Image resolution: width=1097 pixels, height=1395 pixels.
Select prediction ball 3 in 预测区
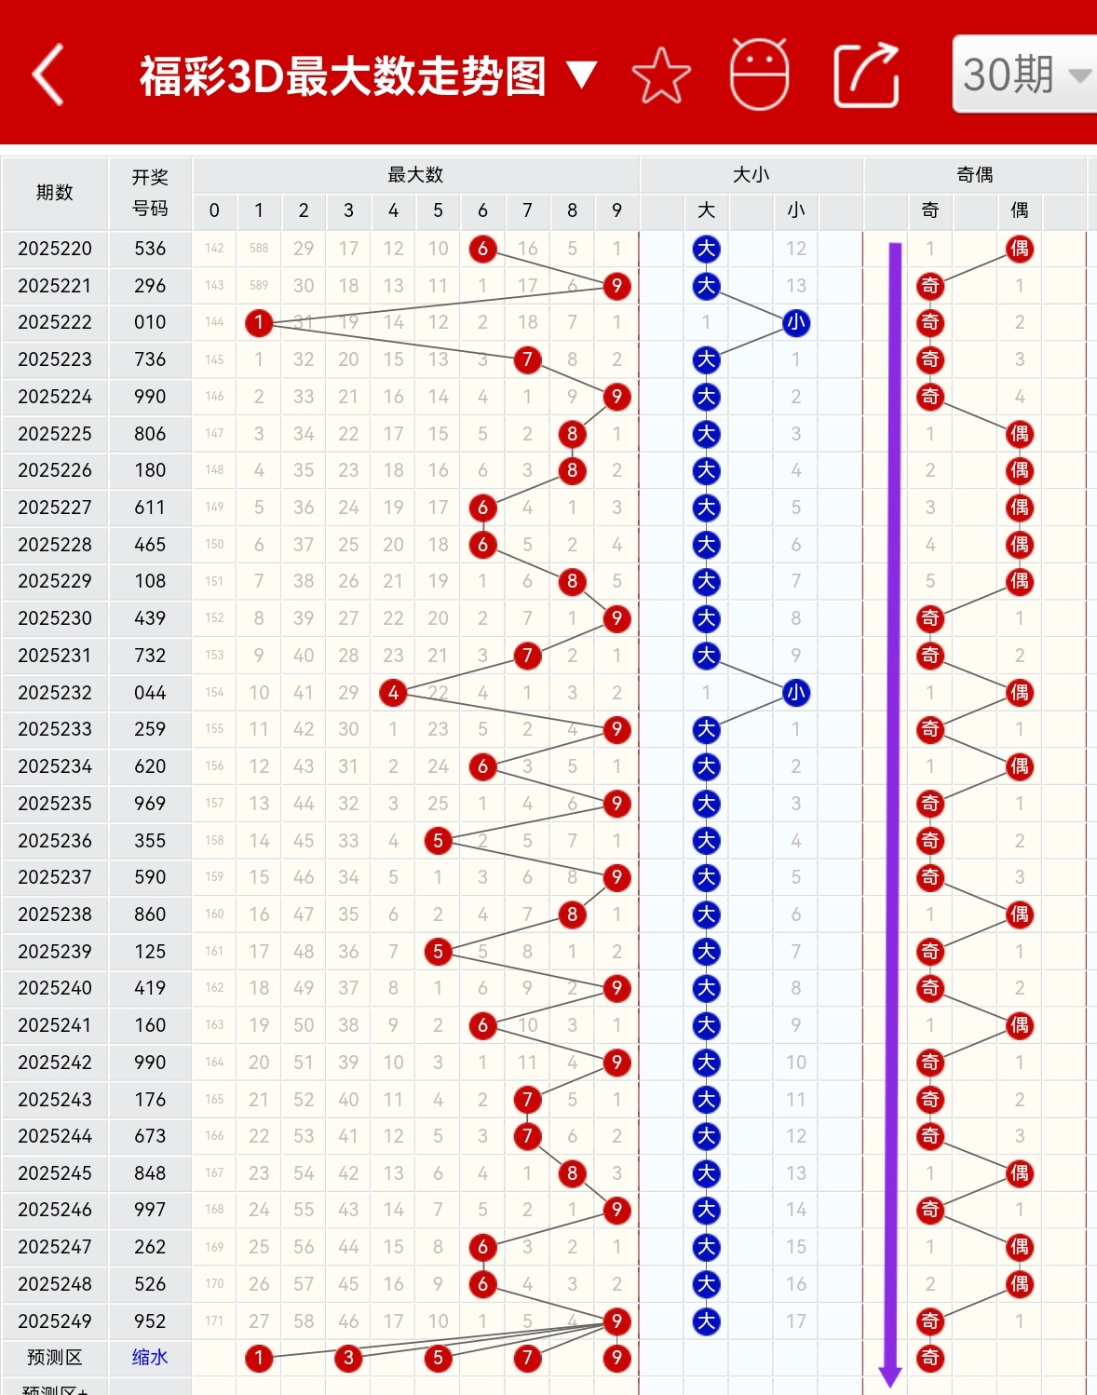click(x=348, y=1358)
